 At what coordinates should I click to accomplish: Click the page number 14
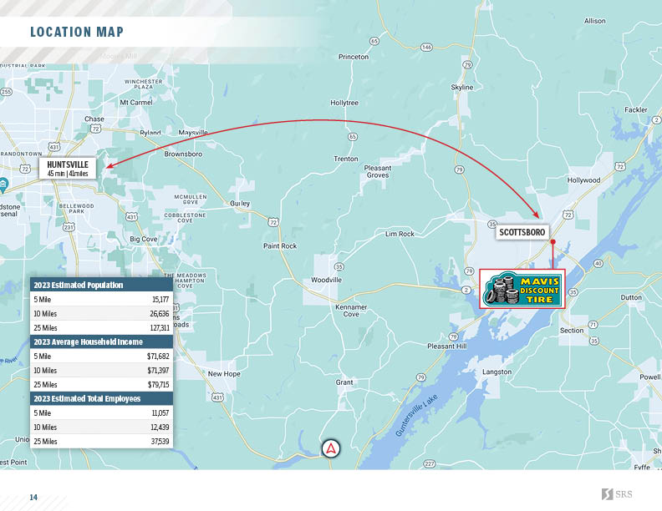(x=33, y=498)
